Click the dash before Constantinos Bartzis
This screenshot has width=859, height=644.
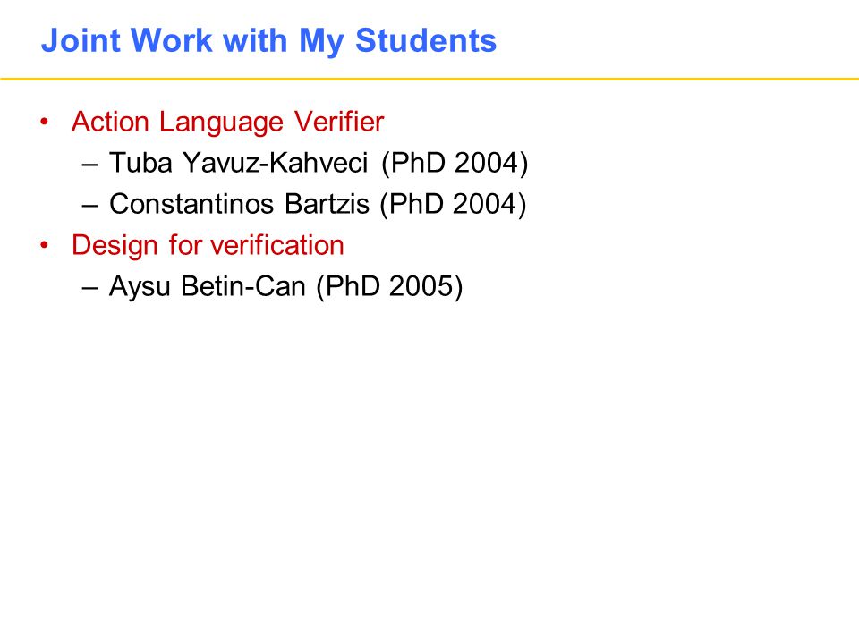tap(89, 206)
